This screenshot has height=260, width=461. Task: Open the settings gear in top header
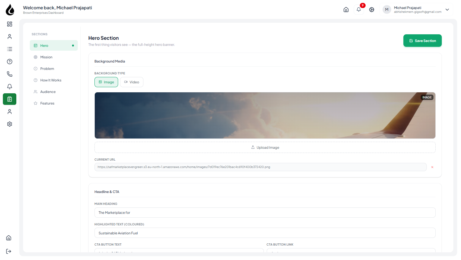[x=372, y=10]
